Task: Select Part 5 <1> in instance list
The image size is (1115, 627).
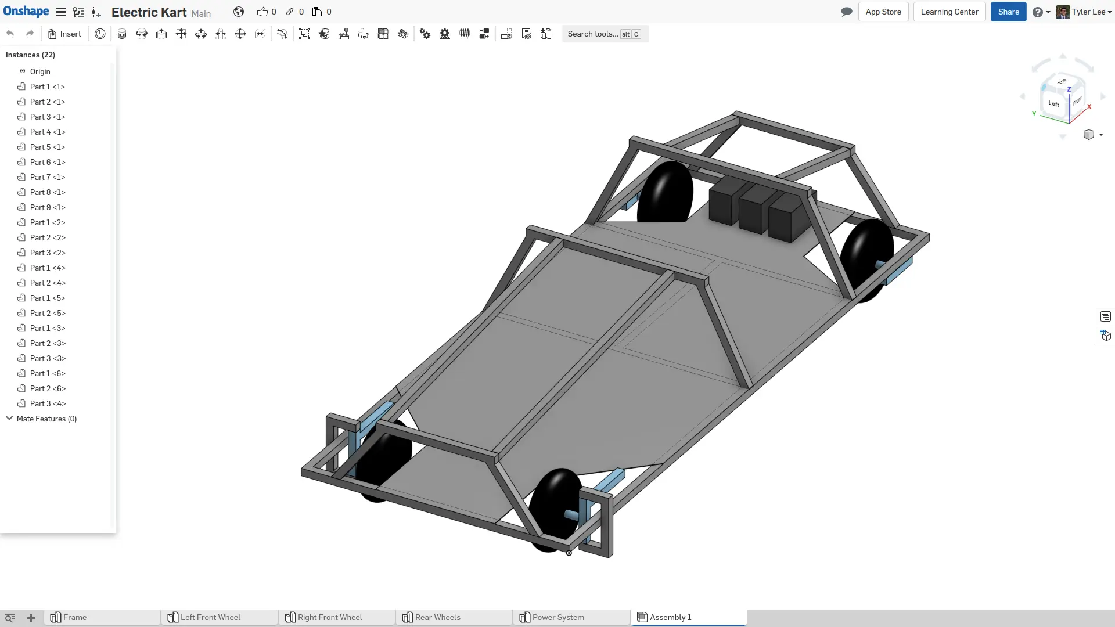Action: point(48,147)
